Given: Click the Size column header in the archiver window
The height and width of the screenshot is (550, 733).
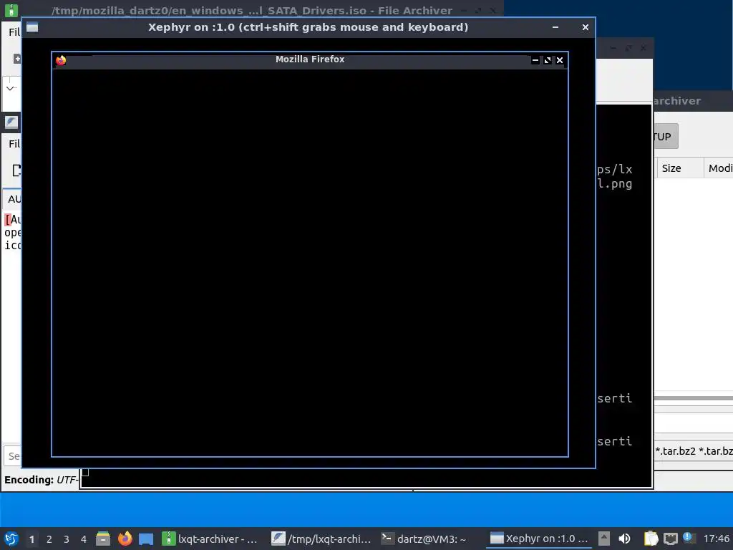Looking at the screenshot, I should pos(680,168).
